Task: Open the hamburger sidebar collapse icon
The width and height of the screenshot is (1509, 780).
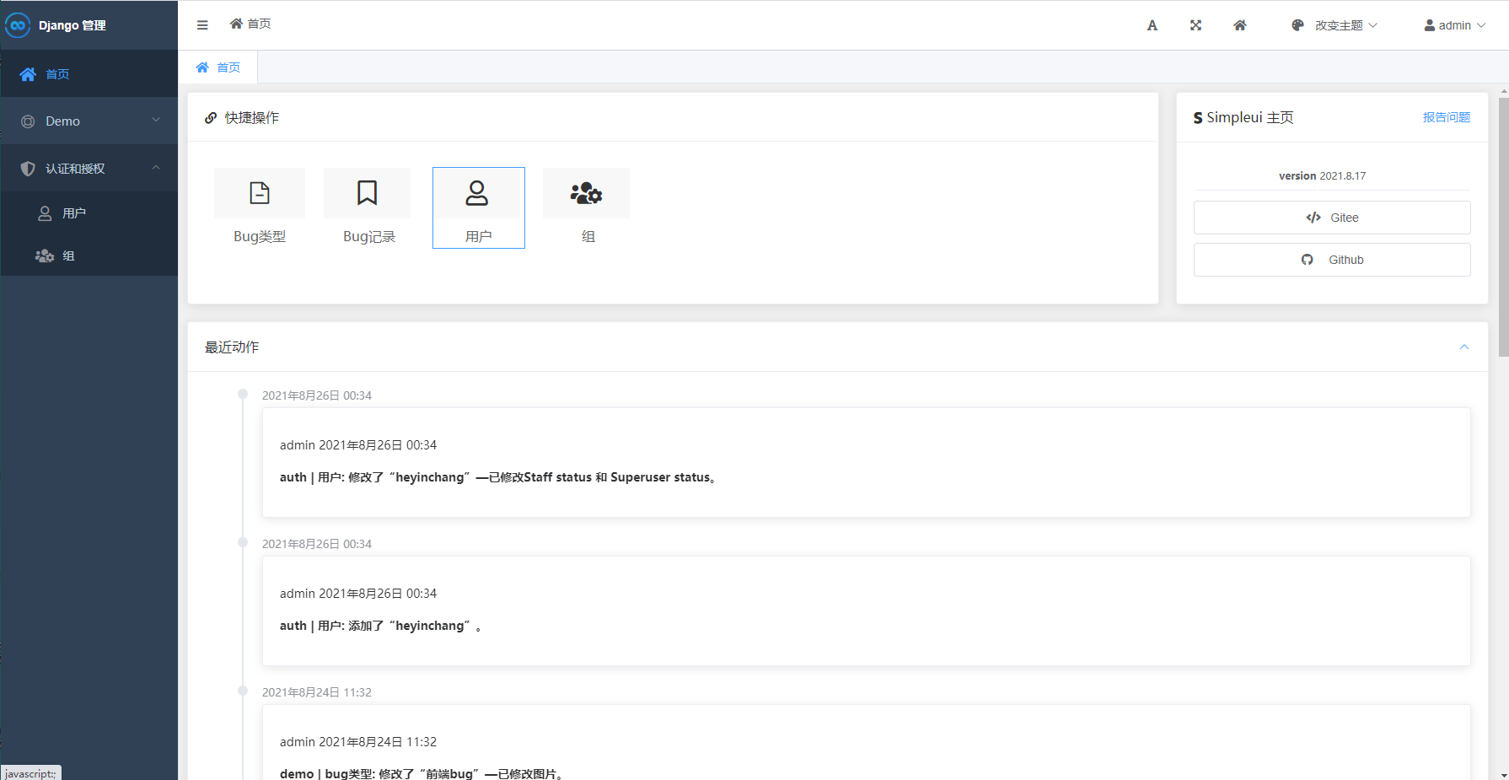Action: click(x=201, y=24)
